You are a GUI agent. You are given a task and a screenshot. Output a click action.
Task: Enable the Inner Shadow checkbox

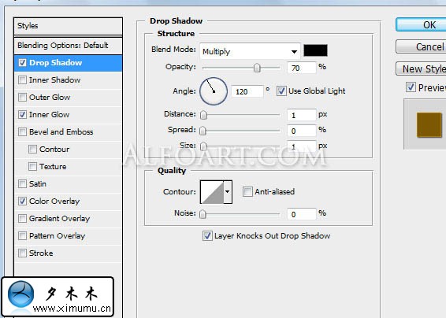[22, 79]
